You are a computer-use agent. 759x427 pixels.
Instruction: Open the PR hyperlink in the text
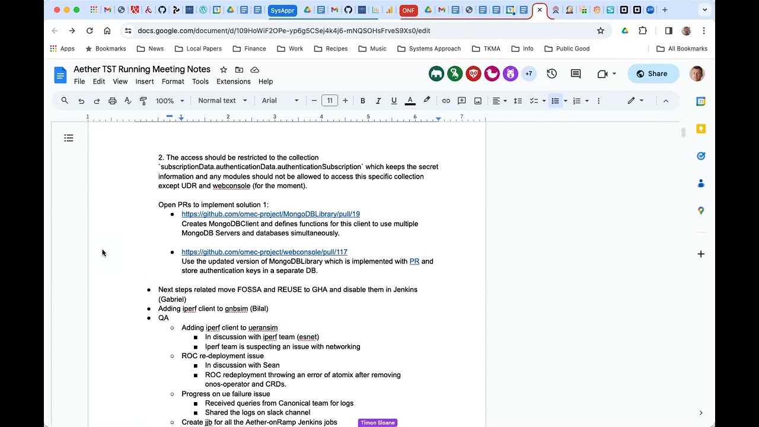(x=414, y=262)
